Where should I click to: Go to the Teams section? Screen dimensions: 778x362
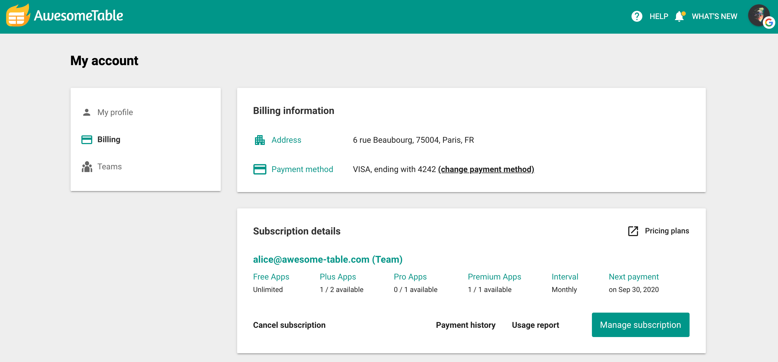pyautogui.click(x=109, y=167)
